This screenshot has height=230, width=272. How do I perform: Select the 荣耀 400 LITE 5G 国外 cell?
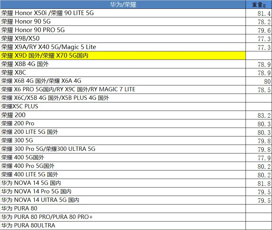point(123,174)
